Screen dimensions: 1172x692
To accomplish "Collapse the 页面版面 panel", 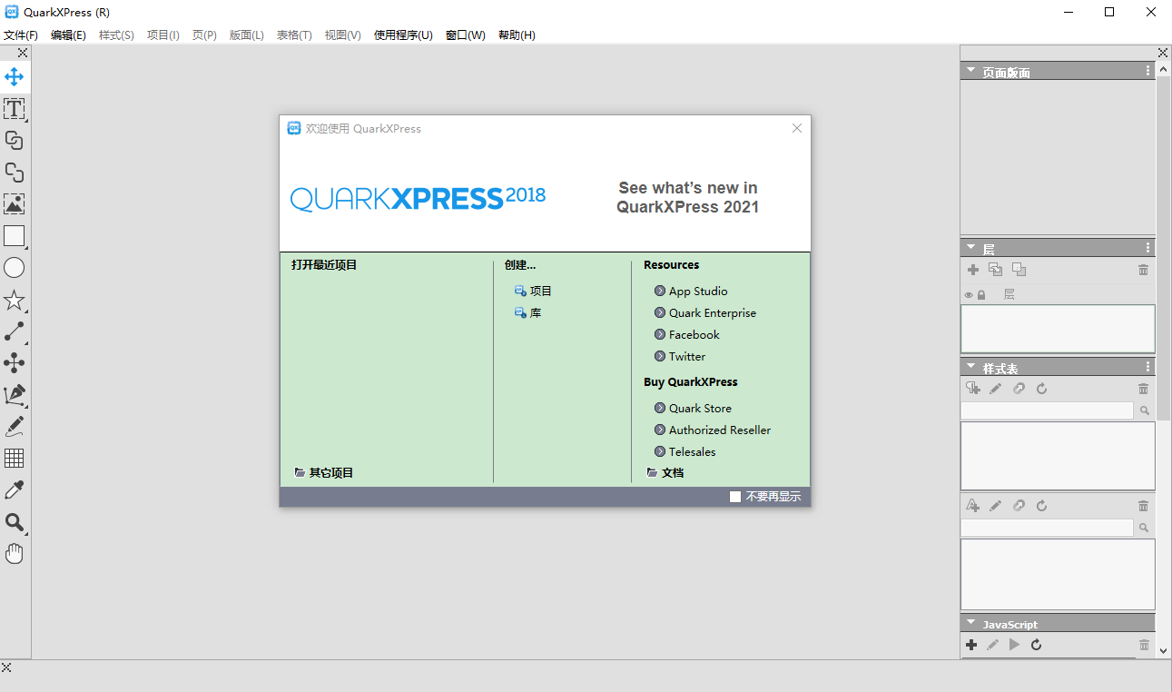I will click(x=970, y=71).
